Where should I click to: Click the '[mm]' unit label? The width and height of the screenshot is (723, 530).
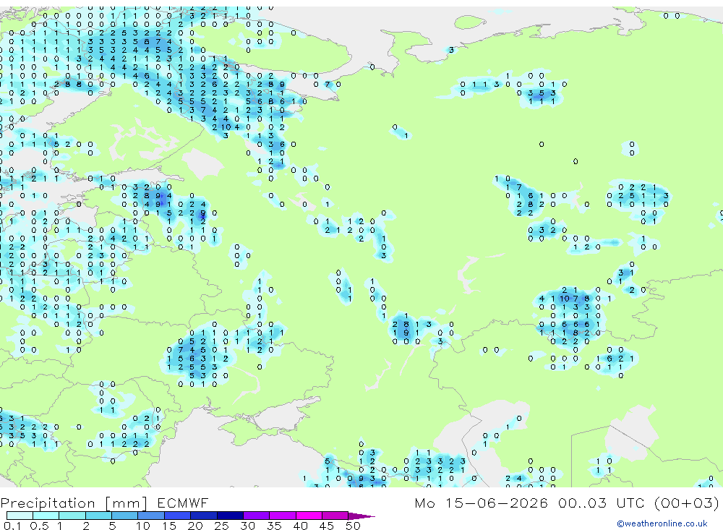click(x=127, y=503)
